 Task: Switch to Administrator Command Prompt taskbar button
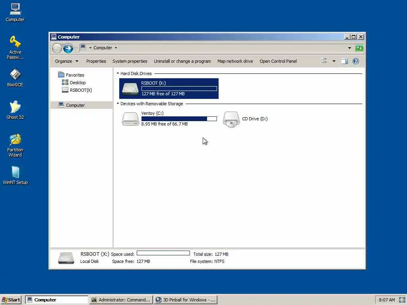tap(121, 300)
